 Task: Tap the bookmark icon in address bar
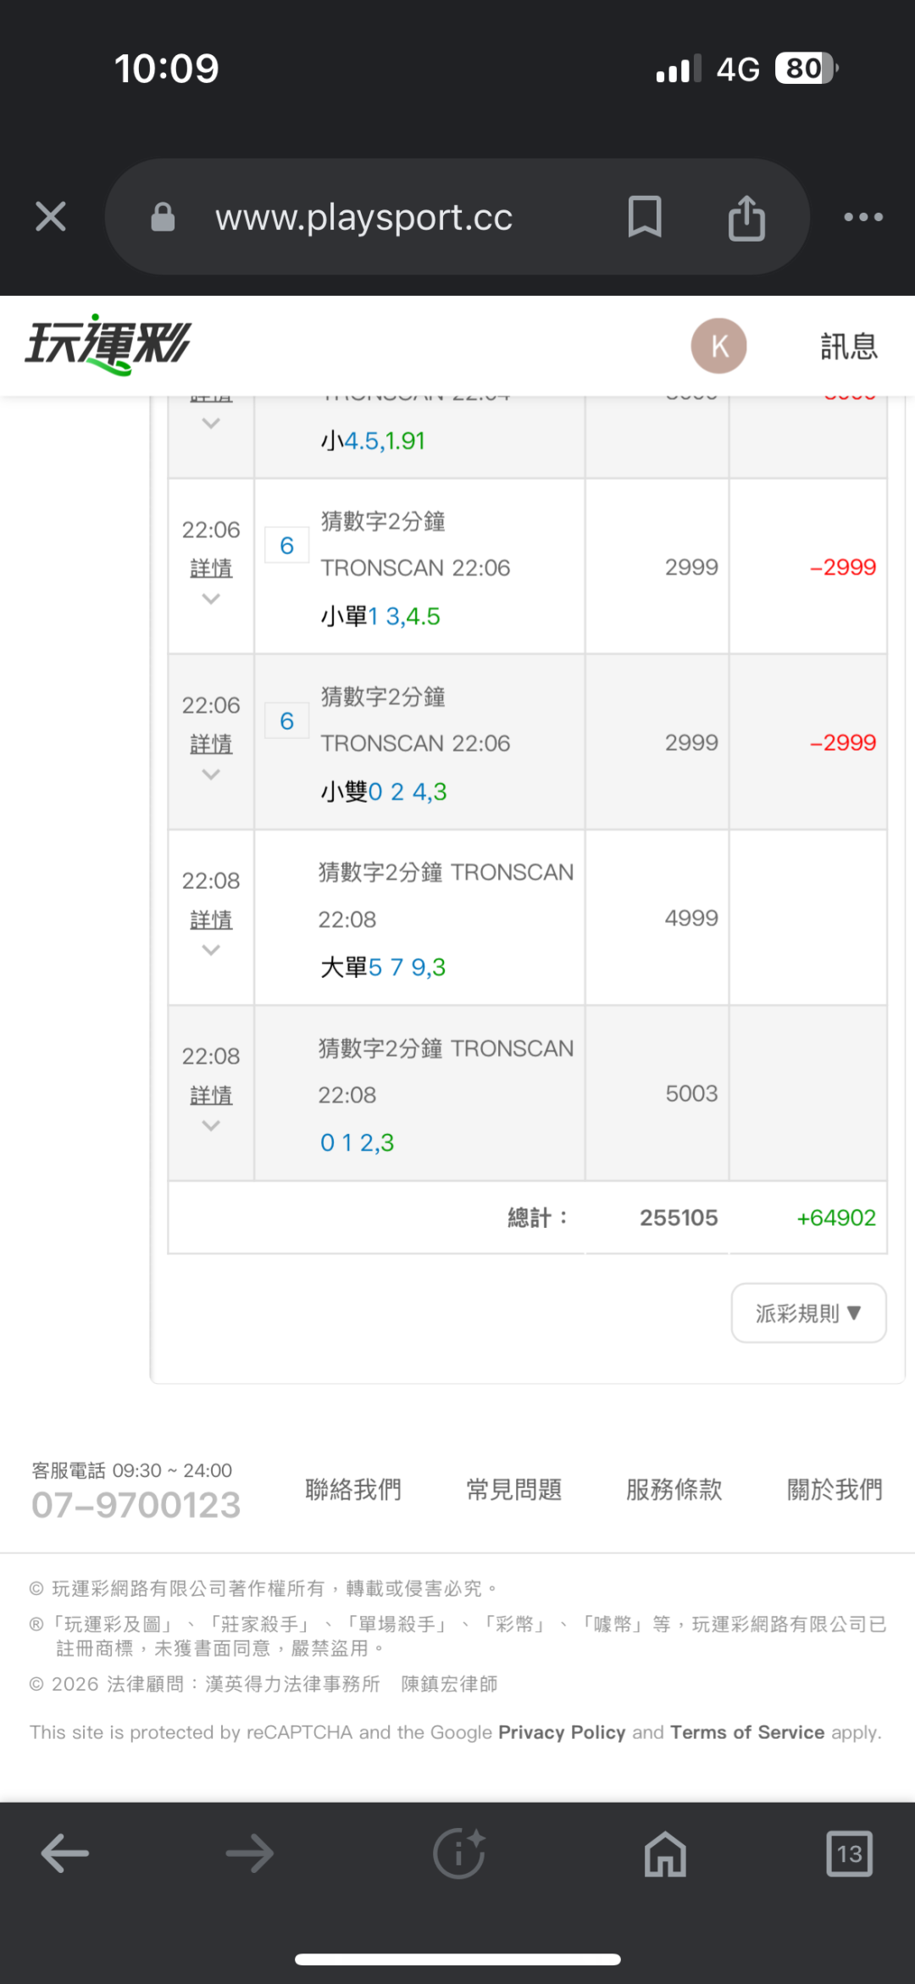point(644,217)
